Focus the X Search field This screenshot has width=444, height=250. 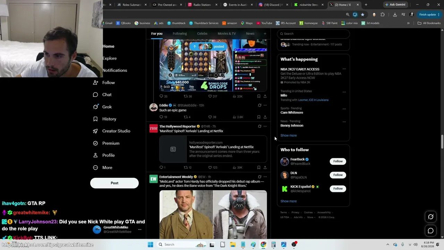coord(314,34)
